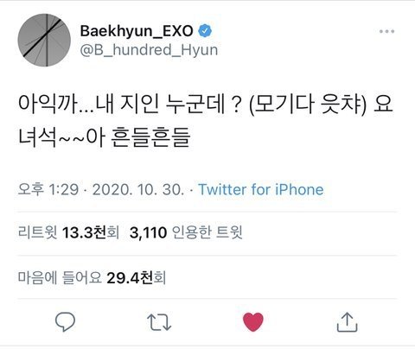Show the 마음에 들어요 likes label
The width and height of the screenshot is (415, 349).
[x=60, y=277]
